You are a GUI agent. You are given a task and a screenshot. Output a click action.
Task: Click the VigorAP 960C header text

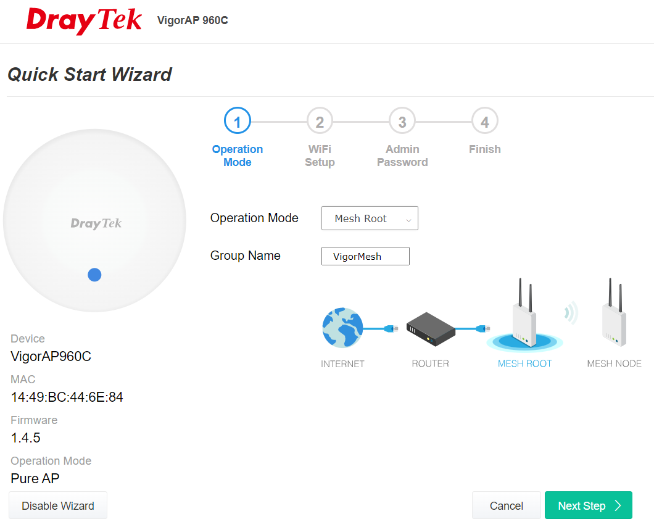click(x=192, y=20)
